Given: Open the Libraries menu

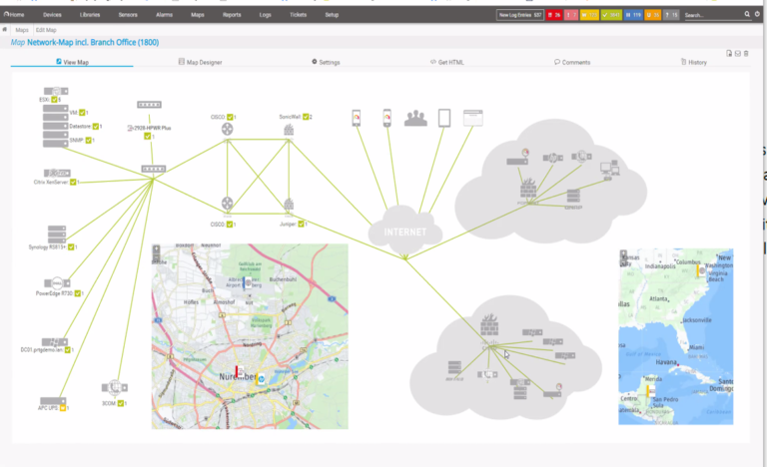Looking at the screenshot, I should tap(90, 15).
